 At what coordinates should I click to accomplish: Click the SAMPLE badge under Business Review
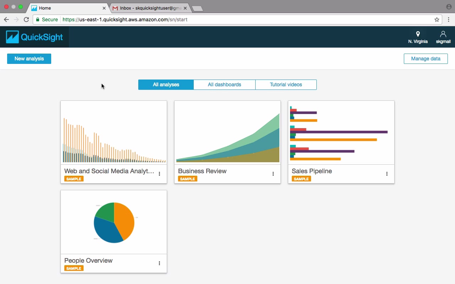(188, 179)
